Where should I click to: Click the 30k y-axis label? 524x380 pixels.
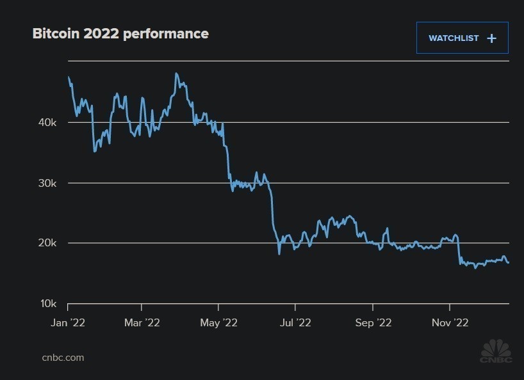[x=49, y=183]
